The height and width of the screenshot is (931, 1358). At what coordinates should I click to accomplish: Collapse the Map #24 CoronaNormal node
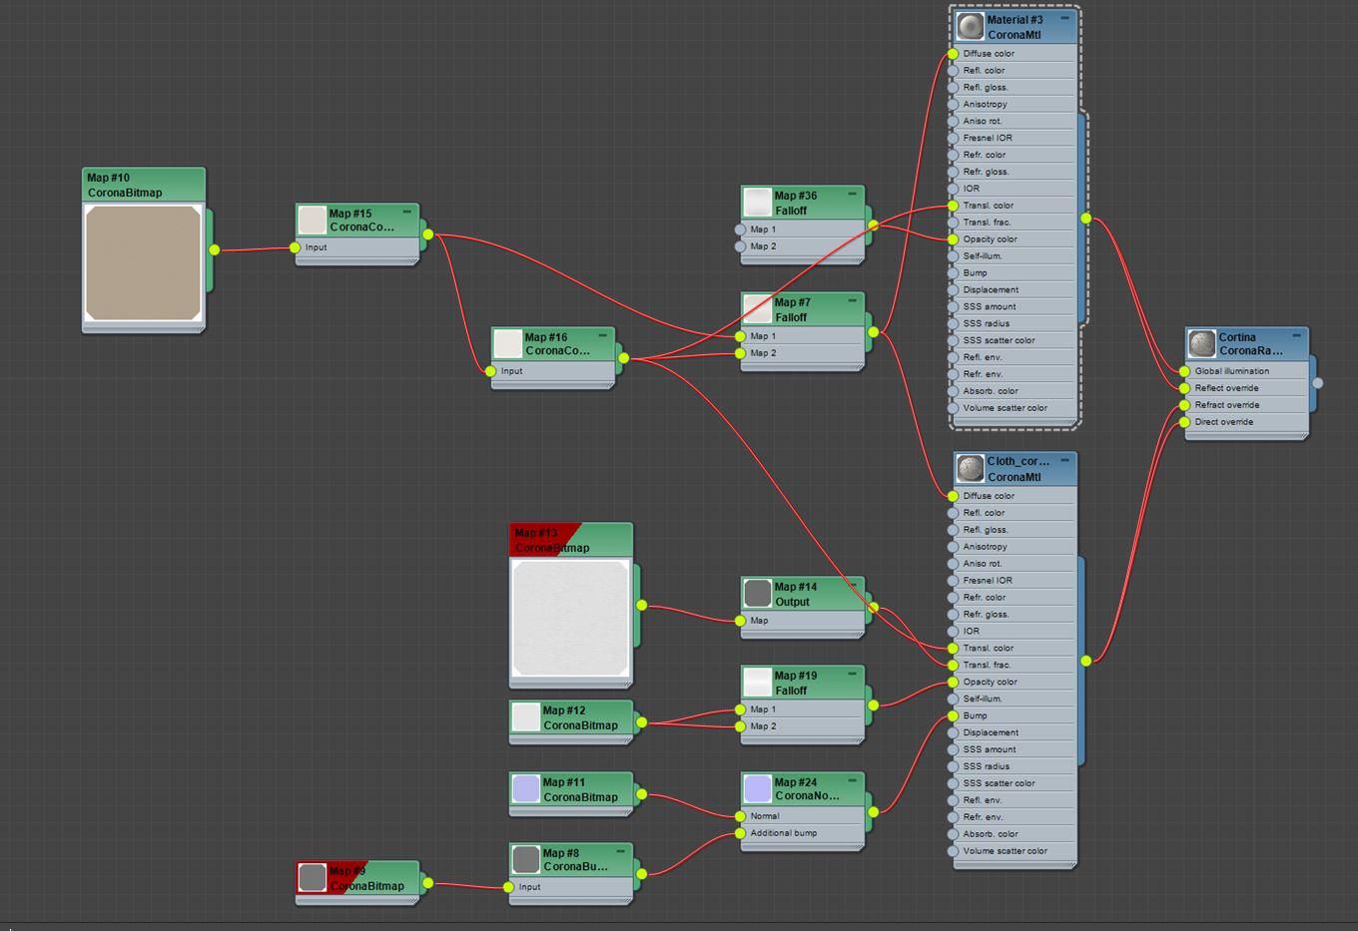click(x=852, y=780)
